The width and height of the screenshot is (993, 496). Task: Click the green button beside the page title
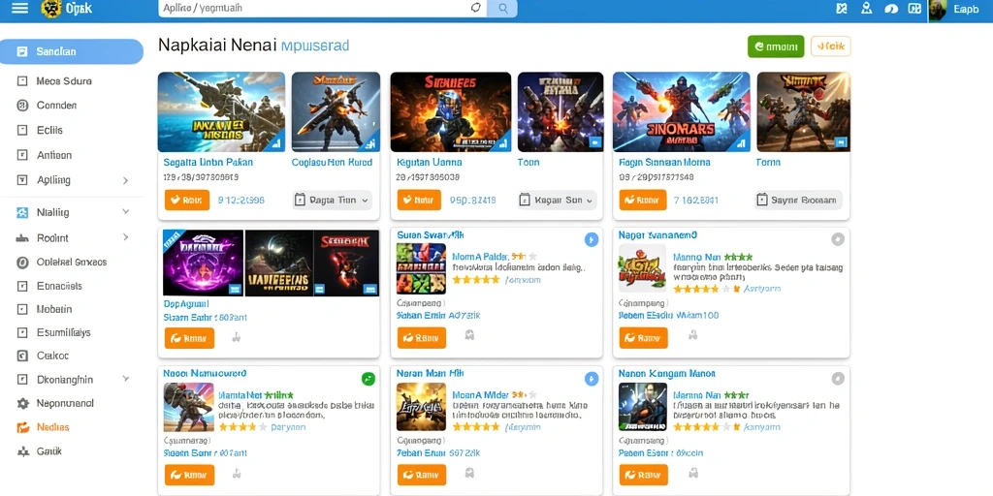(776, 46)
